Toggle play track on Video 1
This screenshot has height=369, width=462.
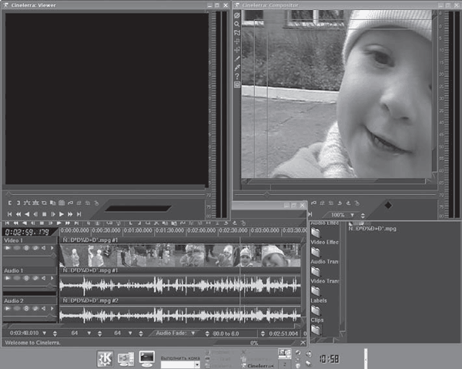point(8,248)
